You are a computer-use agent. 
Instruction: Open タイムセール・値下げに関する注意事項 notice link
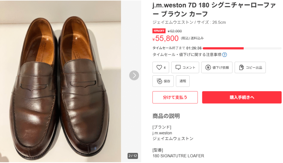click(x=187, y=54)
